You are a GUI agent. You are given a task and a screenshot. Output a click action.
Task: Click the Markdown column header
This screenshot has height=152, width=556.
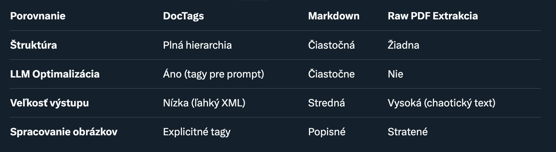coord(333,16)
